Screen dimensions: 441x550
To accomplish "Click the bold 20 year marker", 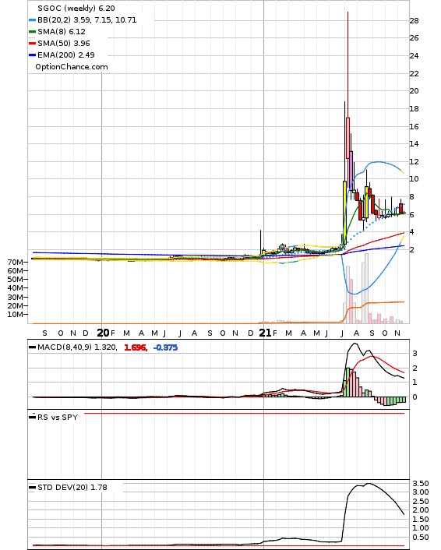I will coord(103,333).
